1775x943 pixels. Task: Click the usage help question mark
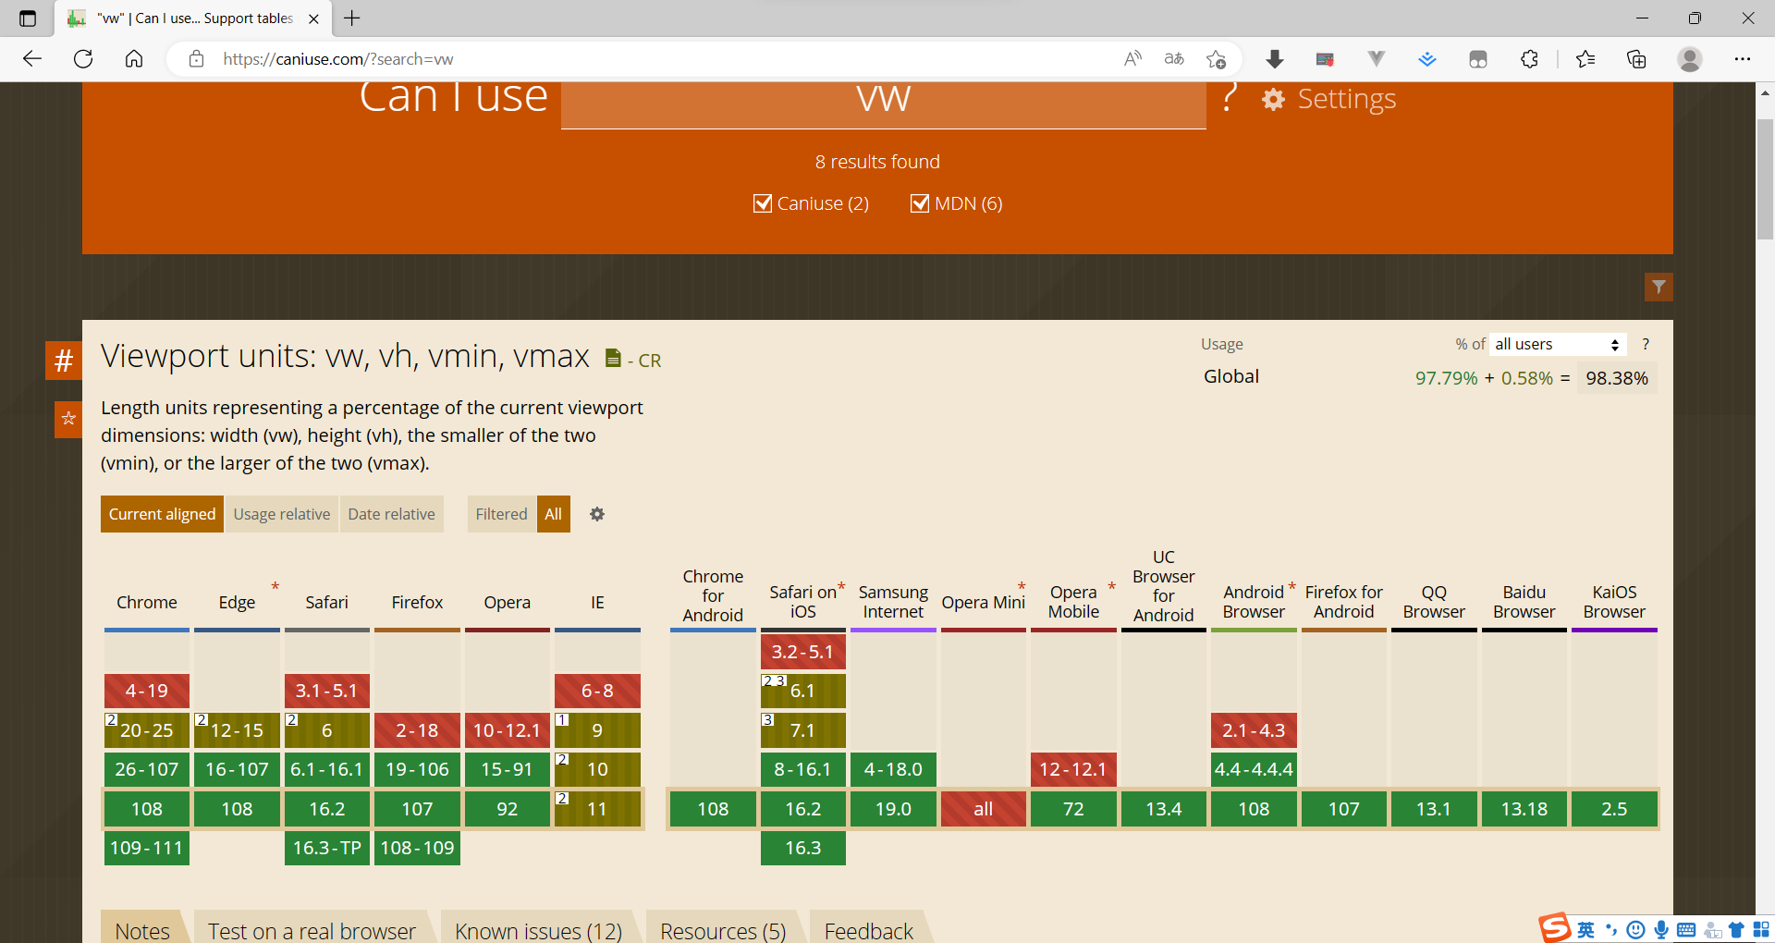(1646, 344)
